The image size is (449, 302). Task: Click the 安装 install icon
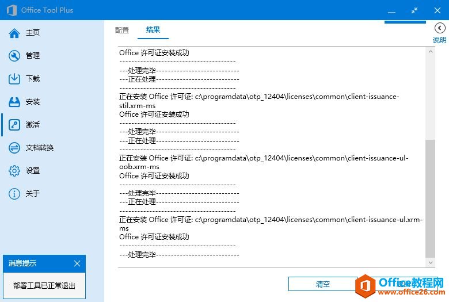point(14,102)
